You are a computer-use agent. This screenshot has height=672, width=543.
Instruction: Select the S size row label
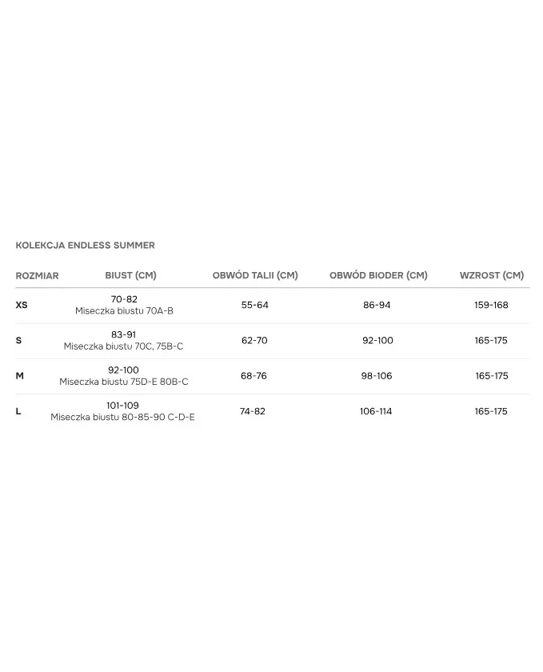tap(18, 341)
